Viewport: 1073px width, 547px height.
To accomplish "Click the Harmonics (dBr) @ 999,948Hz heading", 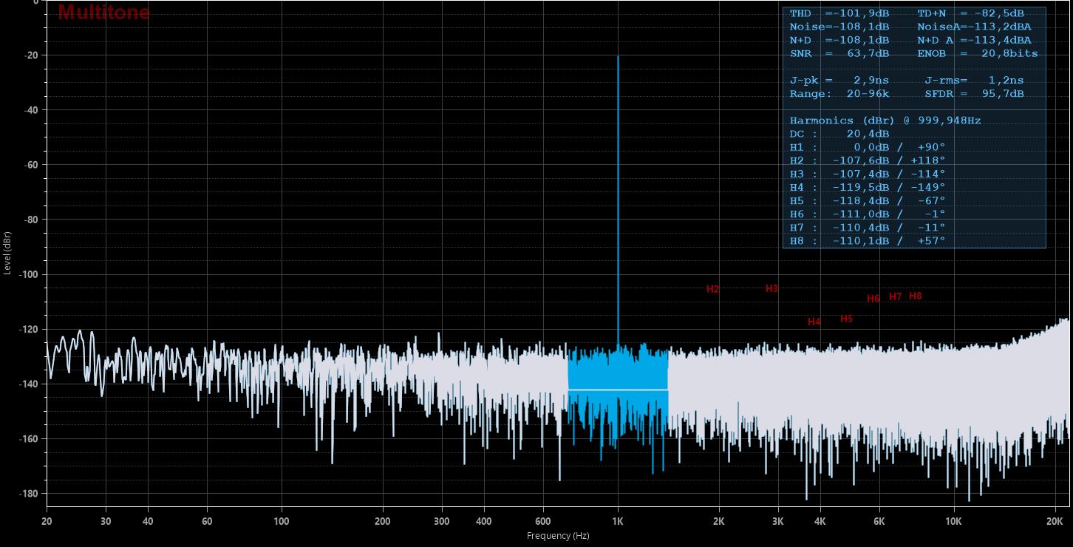I will [x=885, y=120].
